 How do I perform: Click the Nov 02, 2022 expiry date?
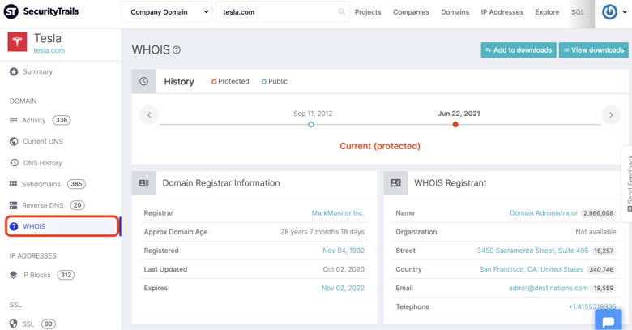point(343,288)
